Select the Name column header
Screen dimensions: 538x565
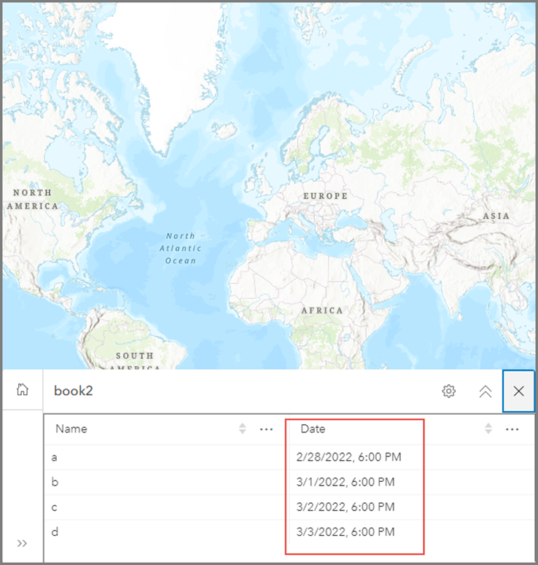point(71,429)
